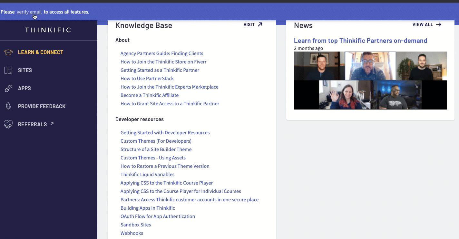The image size is (459, 239).
Task: Open How to Use PartnerStack link
Action: coord(147,79)
